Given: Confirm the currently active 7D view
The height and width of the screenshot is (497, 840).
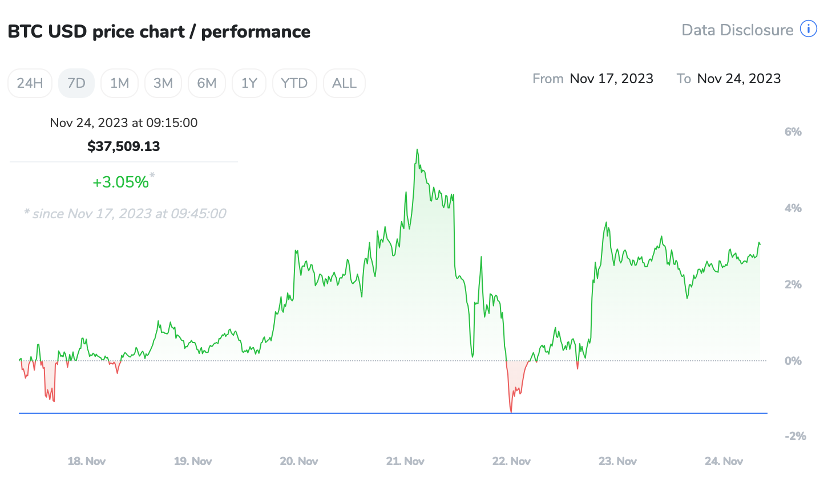Looking at the screenshot, I should pyautogui.click(x=76, y=83).
